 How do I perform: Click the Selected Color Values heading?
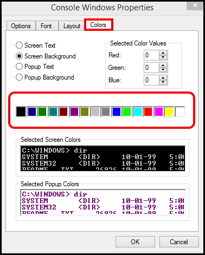(x=138, y=43)
